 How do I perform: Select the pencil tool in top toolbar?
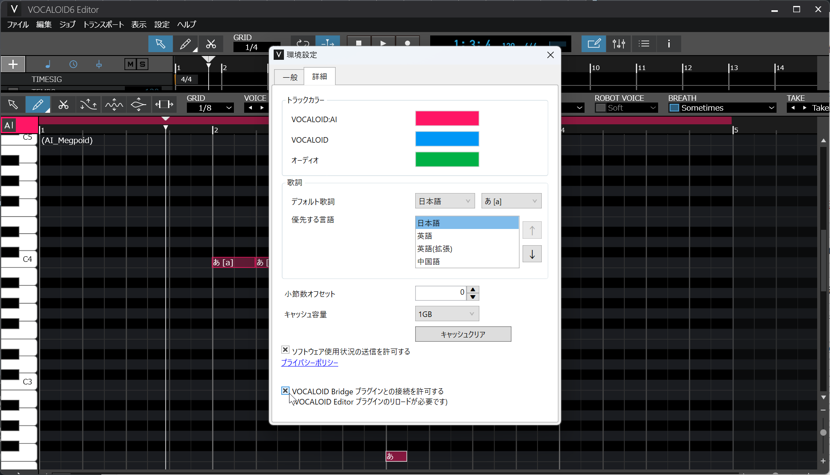[x=186, y=44]
